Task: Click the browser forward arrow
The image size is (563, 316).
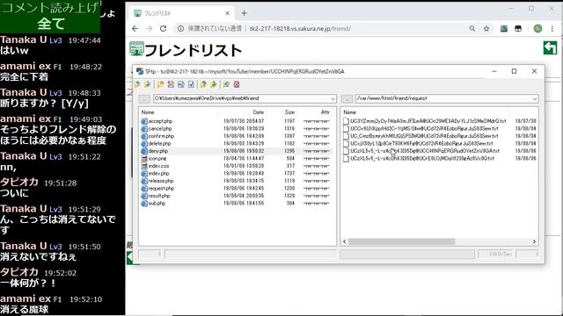Action: 149,29
